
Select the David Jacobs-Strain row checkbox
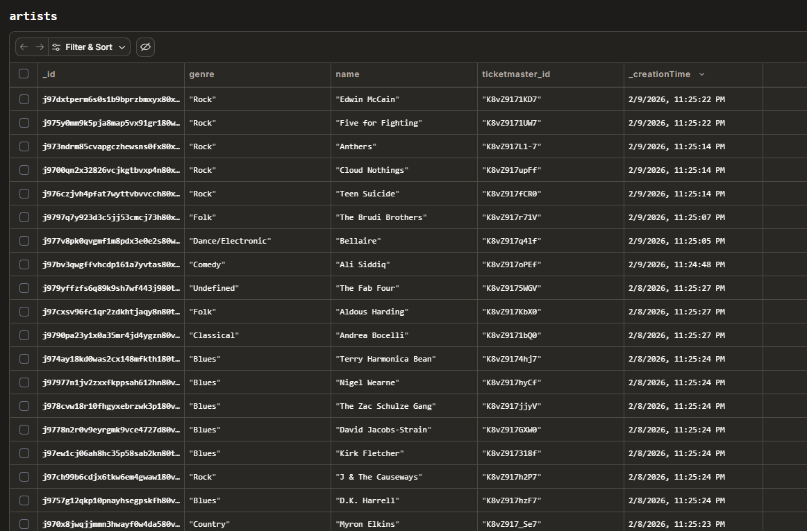click(24, 430)
